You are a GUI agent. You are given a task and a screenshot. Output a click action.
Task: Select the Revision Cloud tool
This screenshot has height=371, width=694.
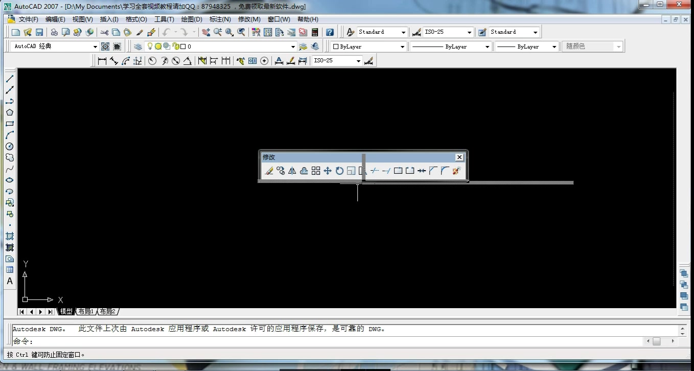click(10, 157)
